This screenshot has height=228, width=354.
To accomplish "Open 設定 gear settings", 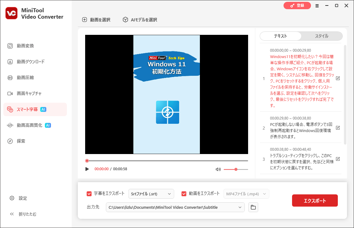I will [18, 198].
